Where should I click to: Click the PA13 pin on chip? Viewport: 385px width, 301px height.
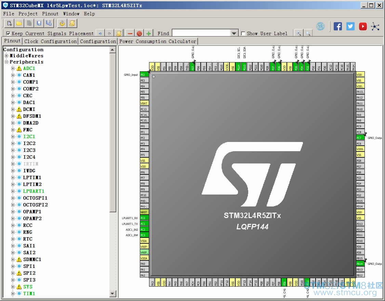(x=360, y=92)
